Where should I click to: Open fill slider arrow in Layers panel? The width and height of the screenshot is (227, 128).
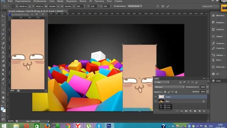[x=207, y=92]
